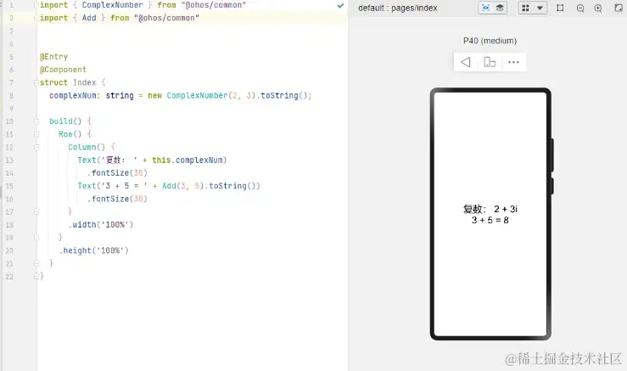The height and width of the screenshot is (371, 627).
Task: Click the '.toString()' call on line 8
Action: click(x=282, y=96)
